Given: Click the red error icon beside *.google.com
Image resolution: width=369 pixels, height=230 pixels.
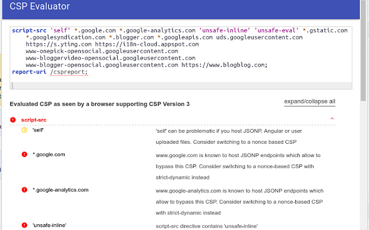Looking at the screenshot, I should click(x=24, y=155).
